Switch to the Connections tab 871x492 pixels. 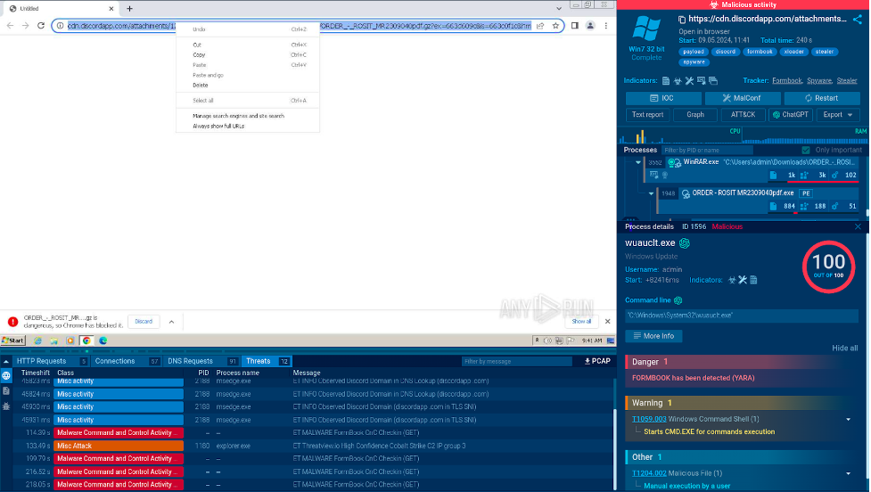point(126,362)
